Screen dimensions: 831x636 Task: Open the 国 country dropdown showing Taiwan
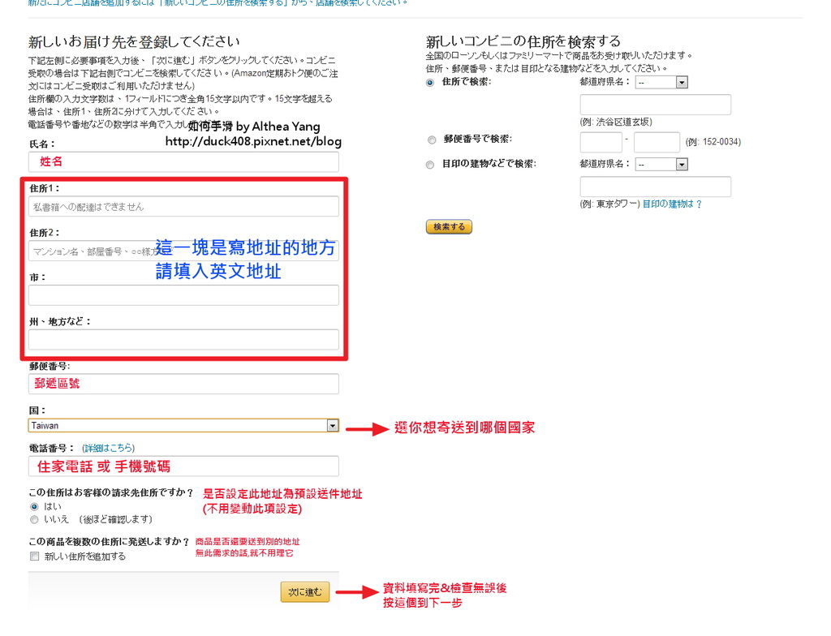pos(183,425)
